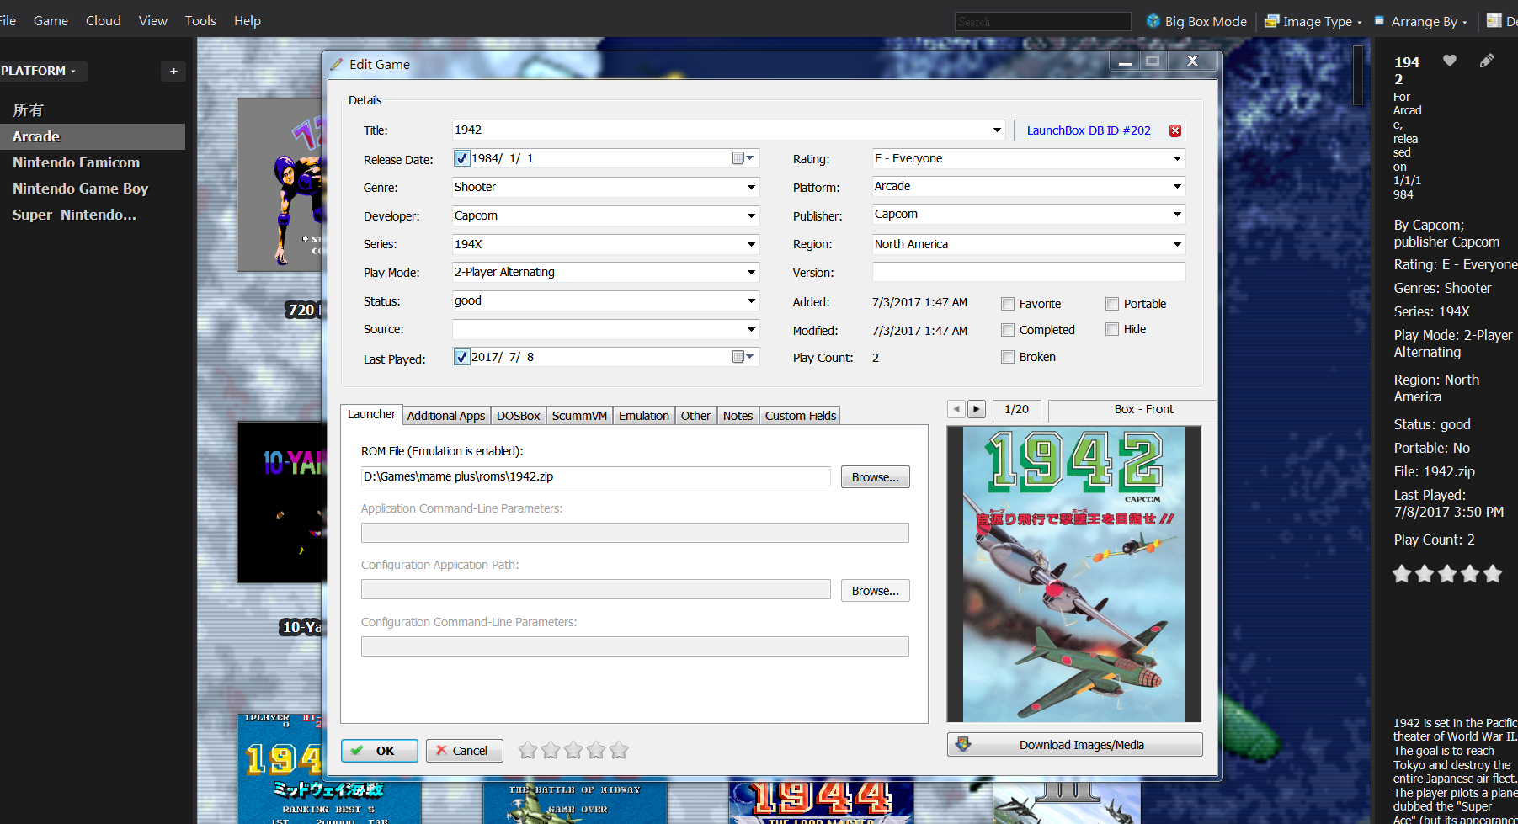Screen dimensions: 1518x824
Task: Expand the Platform dropdown
Action: [x=1177, y=186]
